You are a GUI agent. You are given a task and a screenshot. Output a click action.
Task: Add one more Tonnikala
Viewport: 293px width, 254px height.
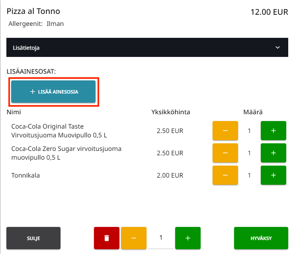(273, 176)
